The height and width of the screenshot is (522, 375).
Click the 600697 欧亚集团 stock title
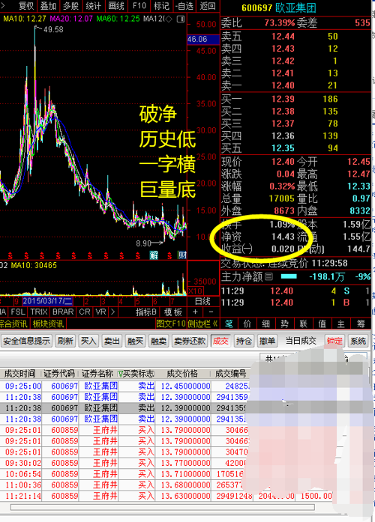[x=279, y=7]
